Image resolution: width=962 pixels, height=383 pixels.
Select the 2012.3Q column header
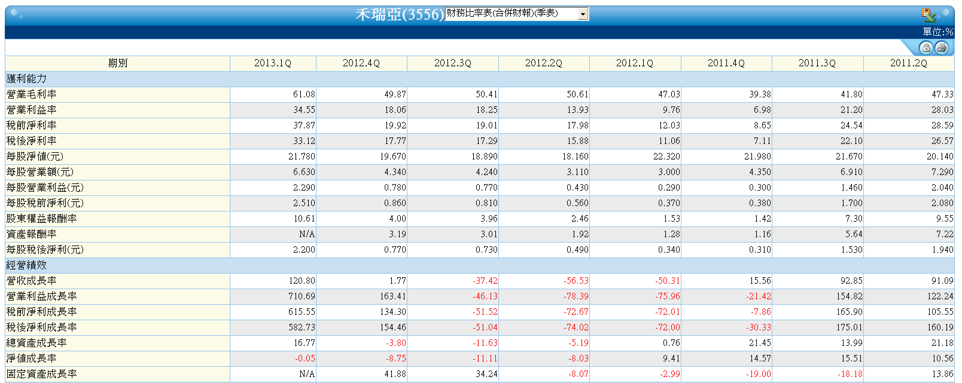[x=453, y=63]
